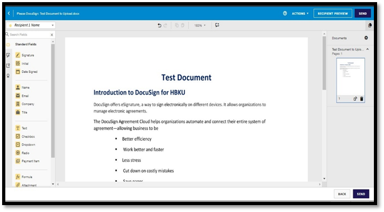384x212 pixels.
Task: Select the Dropdown field
Action: tap(26, 145)
